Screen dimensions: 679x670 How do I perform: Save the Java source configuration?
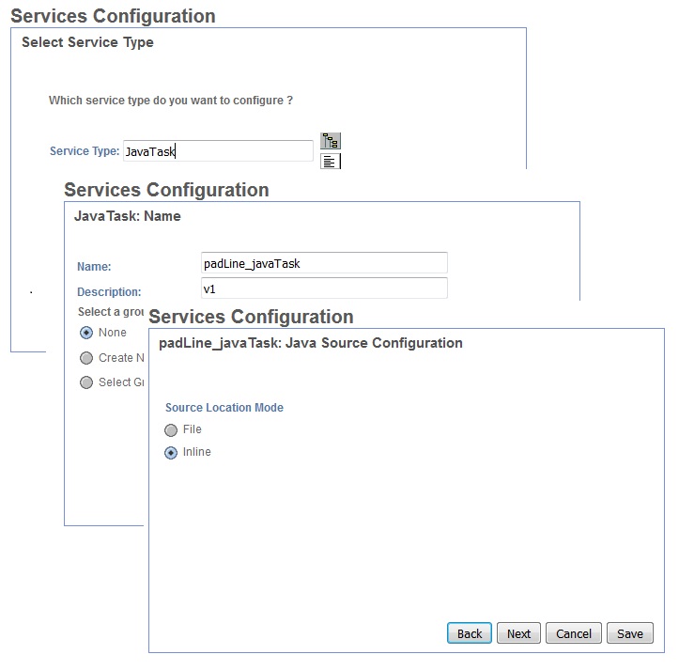[x=630, y=633]
